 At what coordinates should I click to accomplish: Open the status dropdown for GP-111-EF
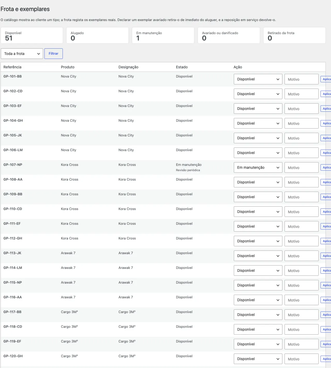click(258, 226)
